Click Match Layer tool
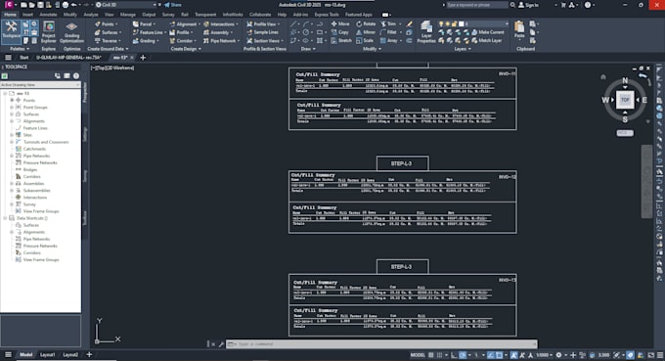665x361 pixels. point(487,41)
